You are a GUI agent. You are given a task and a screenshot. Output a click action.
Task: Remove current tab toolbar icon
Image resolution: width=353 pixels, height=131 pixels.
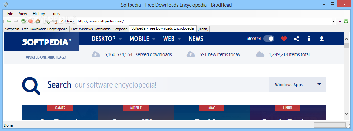[54, 22]
